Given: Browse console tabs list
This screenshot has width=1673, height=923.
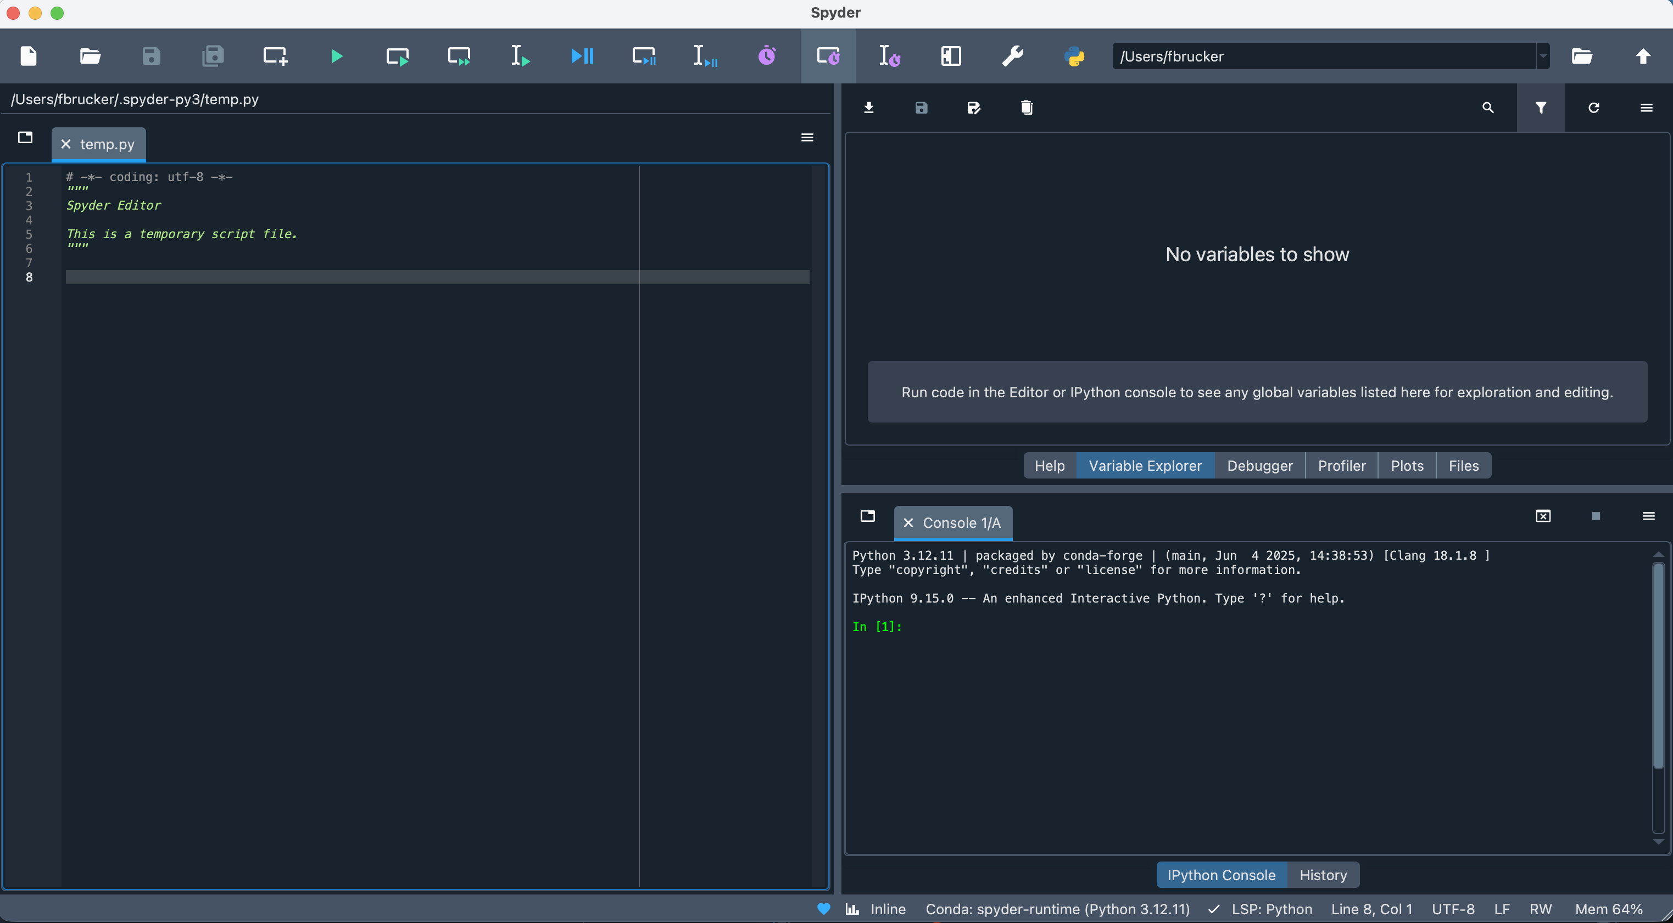Looking at the screenshot, I should coord(868,516).
